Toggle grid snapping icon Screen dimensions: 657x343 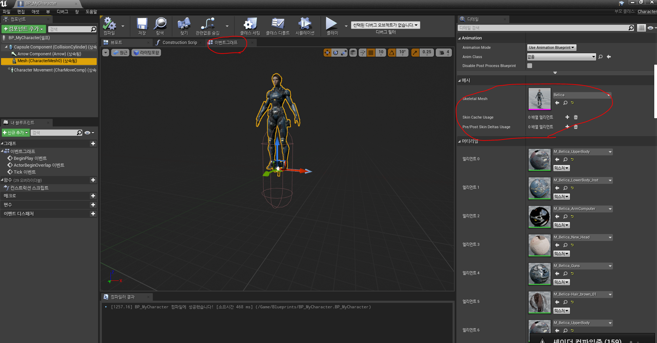[x=371, y=53]
